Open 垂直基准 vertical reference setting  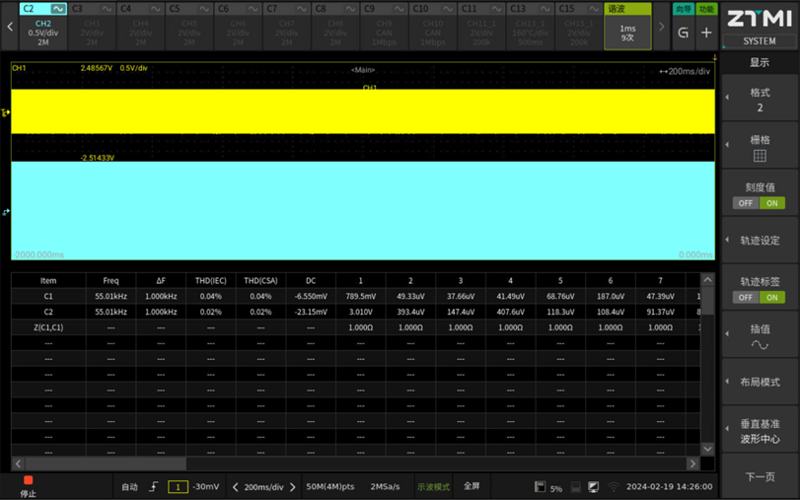click(760, 431)
